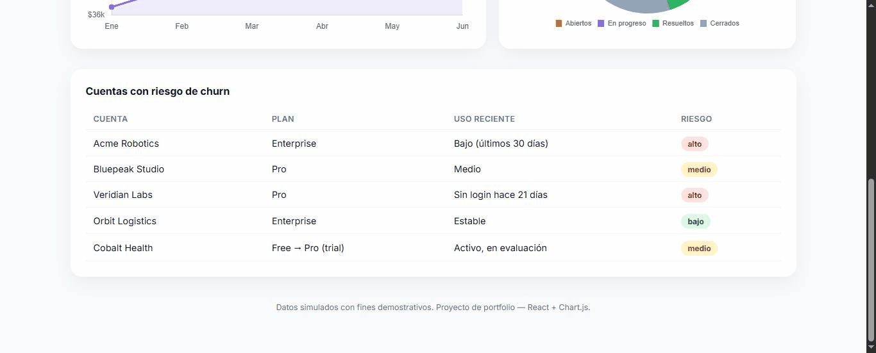This screenshot has height=353, width=876.
Task: Click the footer text Datos simulados
Action: click(433, 308)
